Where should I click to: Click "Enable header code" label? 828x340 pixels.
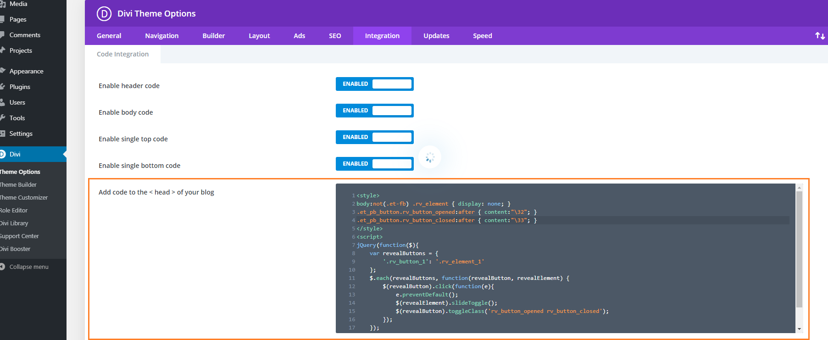coord(129,86)
